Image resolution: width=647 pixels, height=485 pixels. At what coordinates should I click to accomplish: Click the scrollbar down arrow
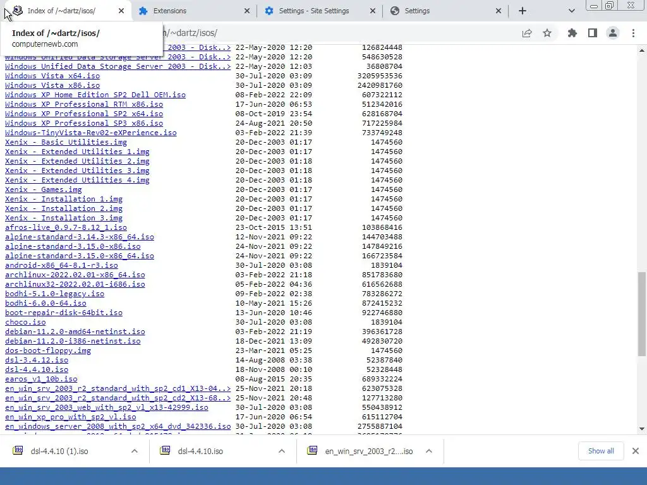tap(642, 429)
